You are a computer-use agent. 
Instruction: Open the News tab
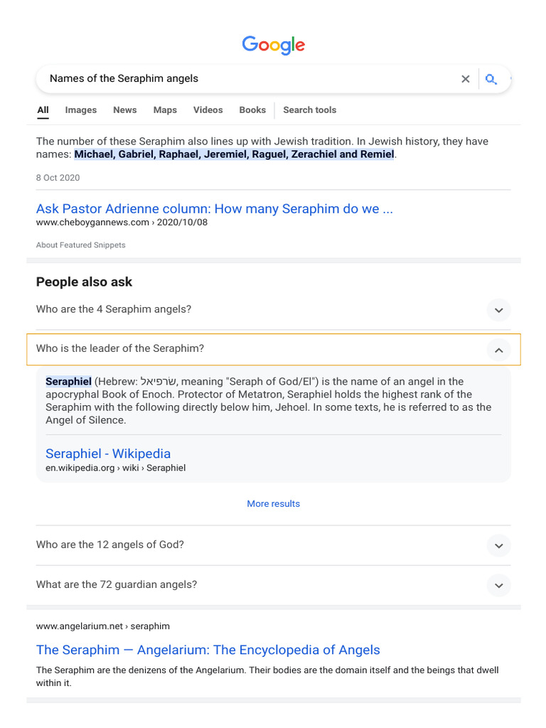coord(124,110)
